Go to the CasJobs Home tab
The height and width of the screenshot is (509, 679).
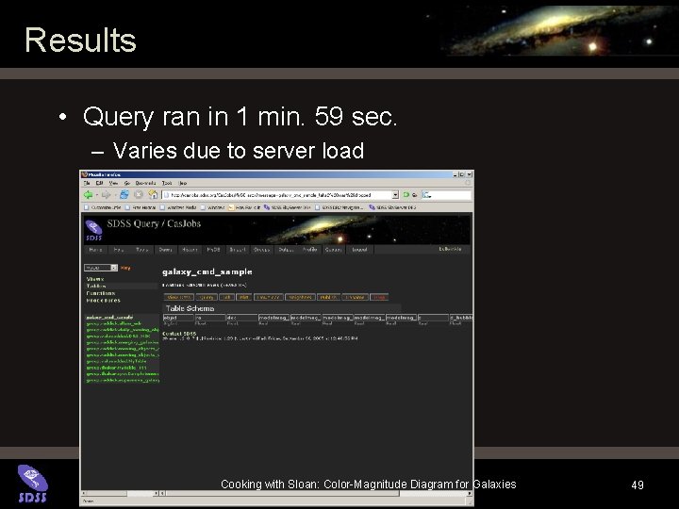pyautogui.click(x=95, y=249)
